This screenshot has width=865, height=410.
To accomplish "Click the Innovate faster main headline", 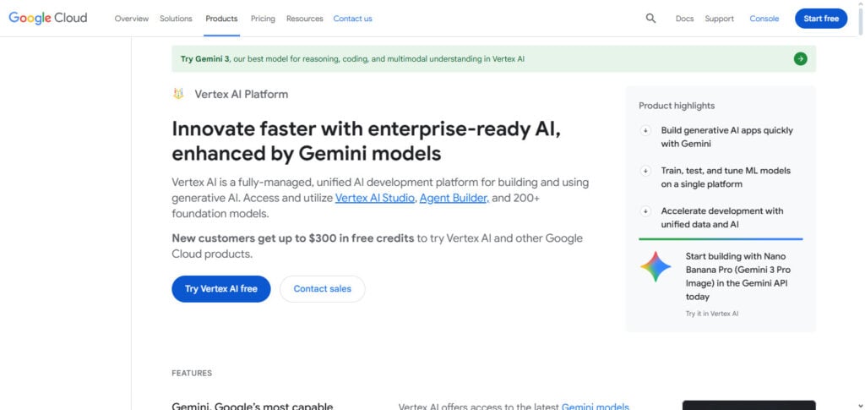I will (367, 140).
